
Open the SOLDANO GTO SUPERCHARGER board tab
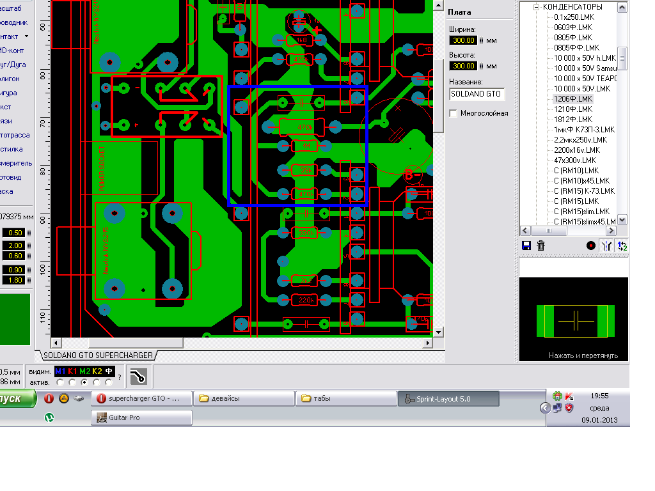[x=98, y=355]
